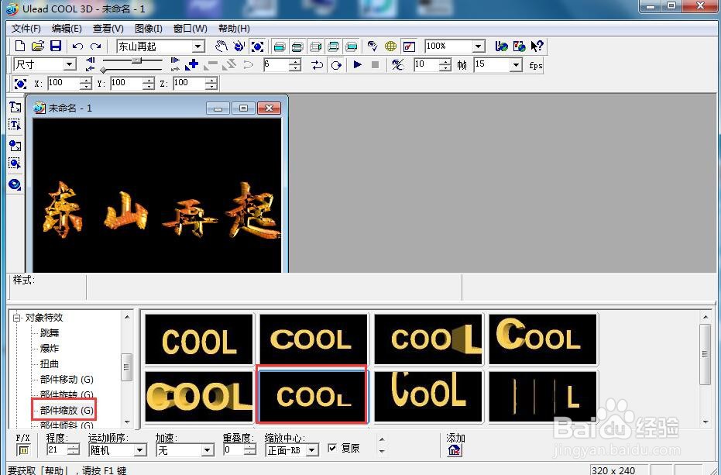
Task: Toggle loop mode icon
Action: (336, 65)
